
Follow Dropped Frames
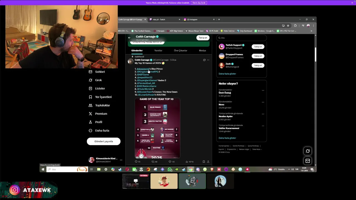pyautogui.click(x=258, y=56)
